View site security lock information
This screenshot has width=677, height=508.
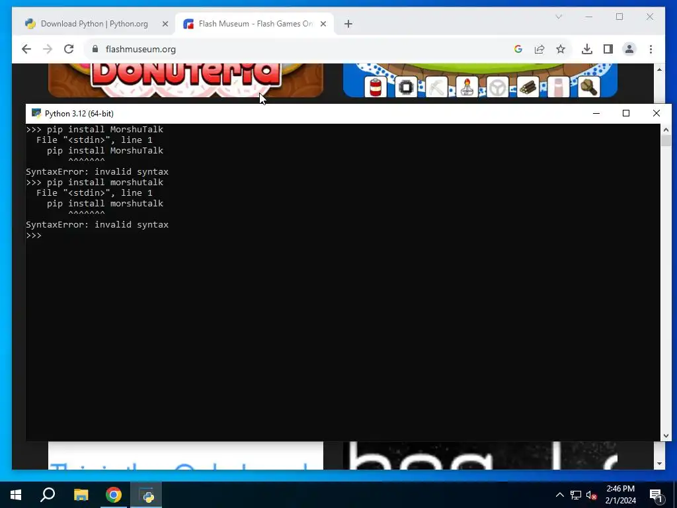tap(95, 49)
